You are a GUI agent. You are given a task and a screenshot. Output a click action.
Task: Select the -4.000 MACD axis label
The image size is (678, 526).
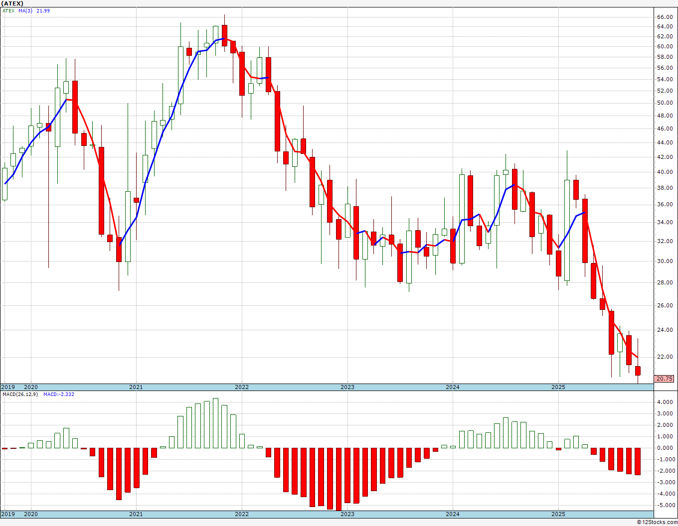click(x=665, y=494)
